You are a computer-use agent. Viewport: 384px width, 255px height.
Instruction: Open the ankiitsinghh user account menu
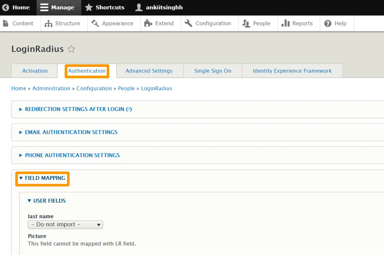159,7
